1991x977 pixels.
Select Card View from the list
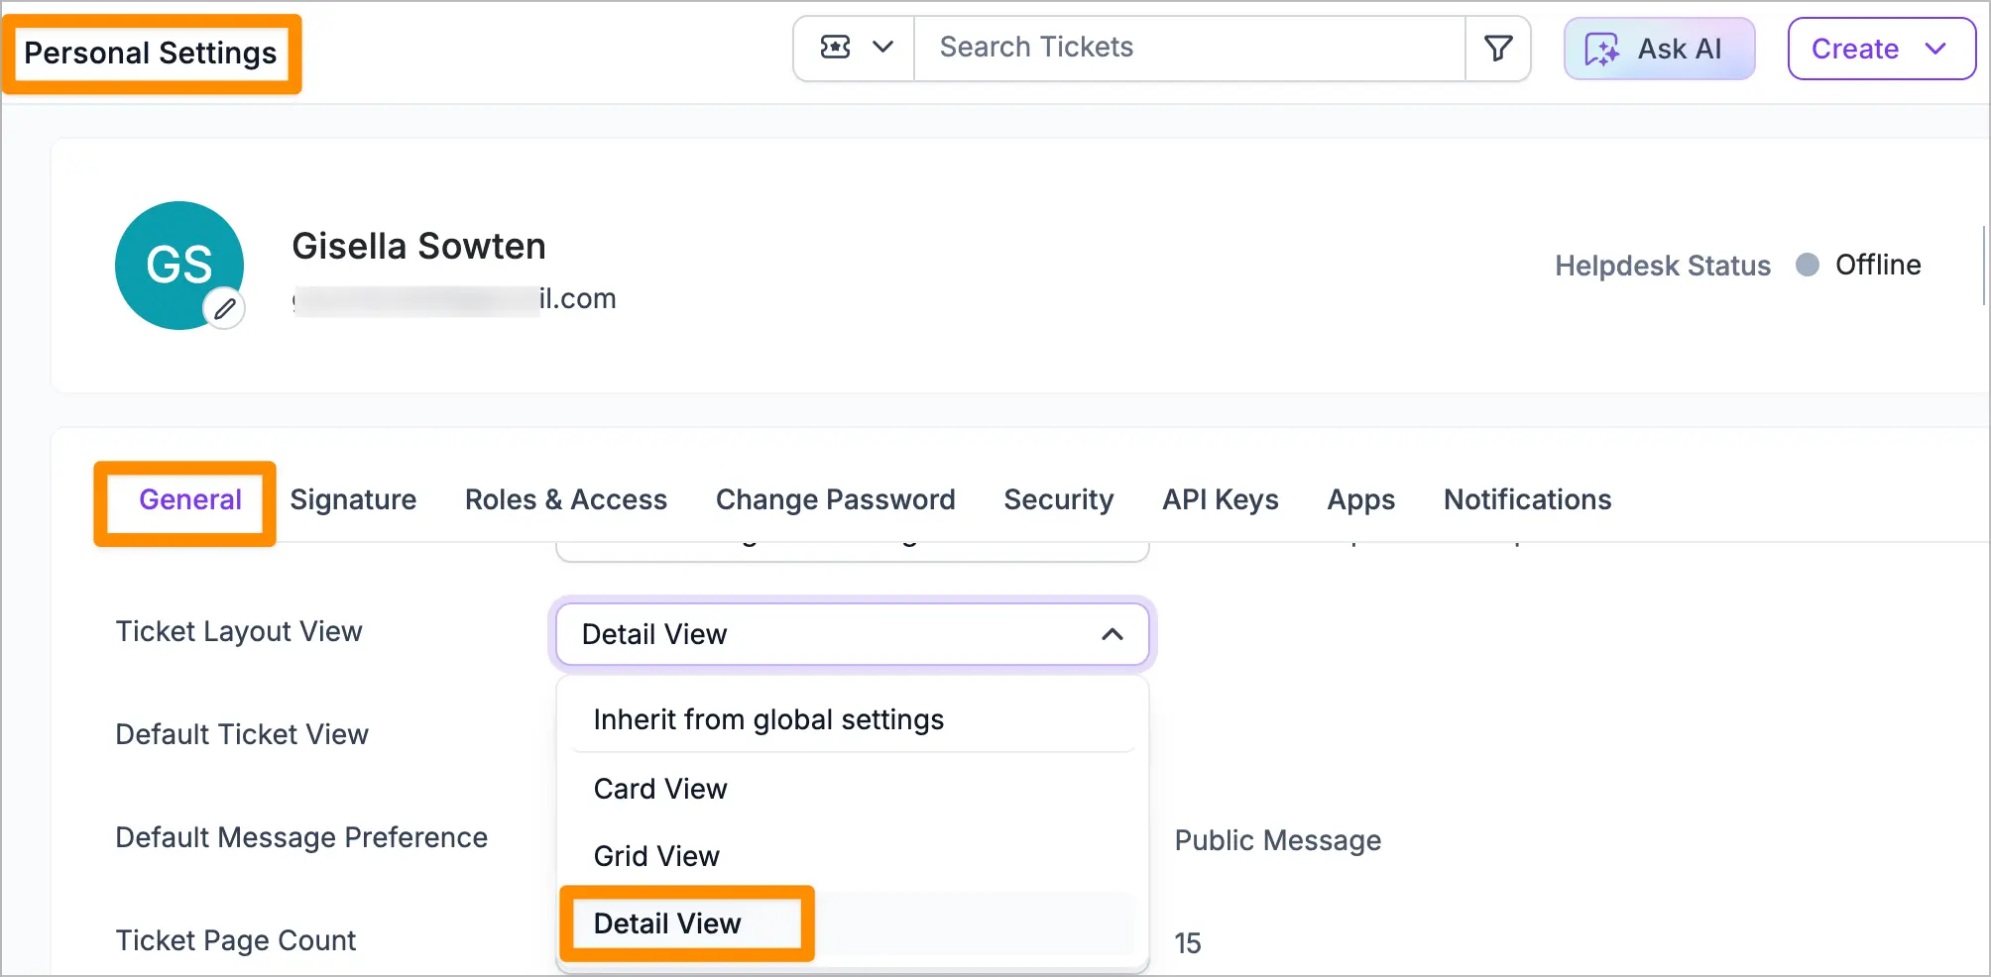coord(660,789)
